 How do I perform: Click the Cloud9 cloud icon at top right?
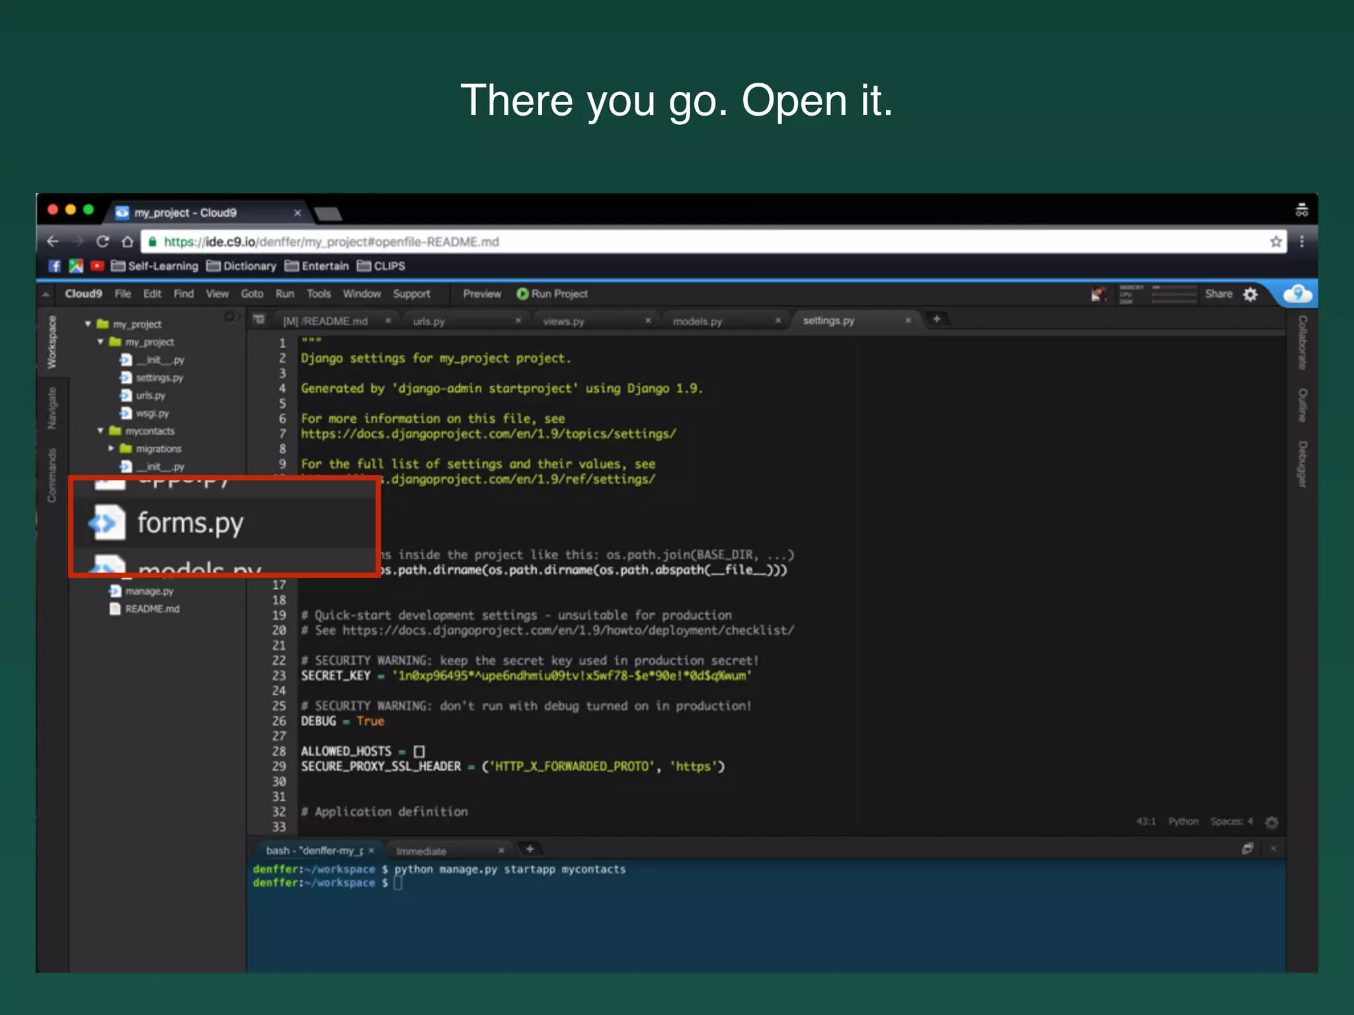(1298, 293)
